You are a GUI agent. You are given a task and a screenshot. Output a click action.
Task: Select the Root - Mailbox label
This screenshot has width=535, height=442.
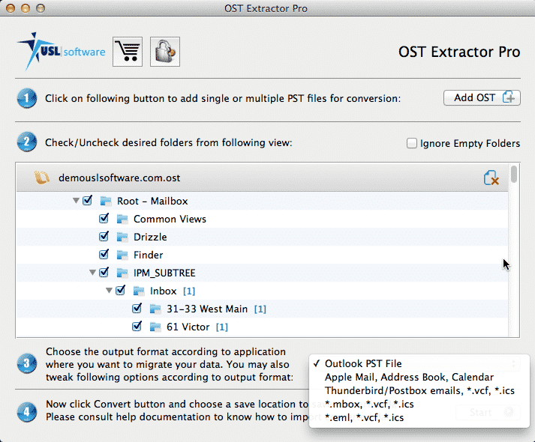point(152,202)
